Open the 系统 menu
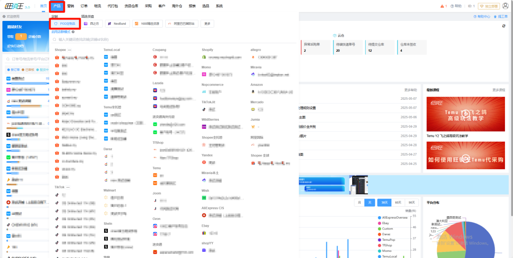513x258 pixels. pos(219,6)
